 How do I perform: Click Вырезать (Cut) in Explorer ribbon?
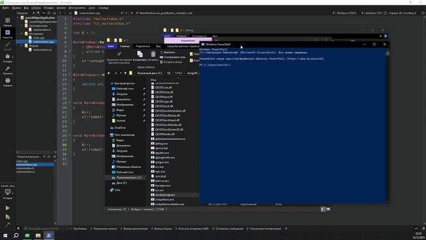tap(167, 52)
